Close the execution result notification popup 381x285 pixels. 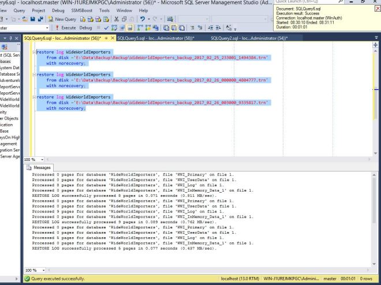click(x=377, y=9)
